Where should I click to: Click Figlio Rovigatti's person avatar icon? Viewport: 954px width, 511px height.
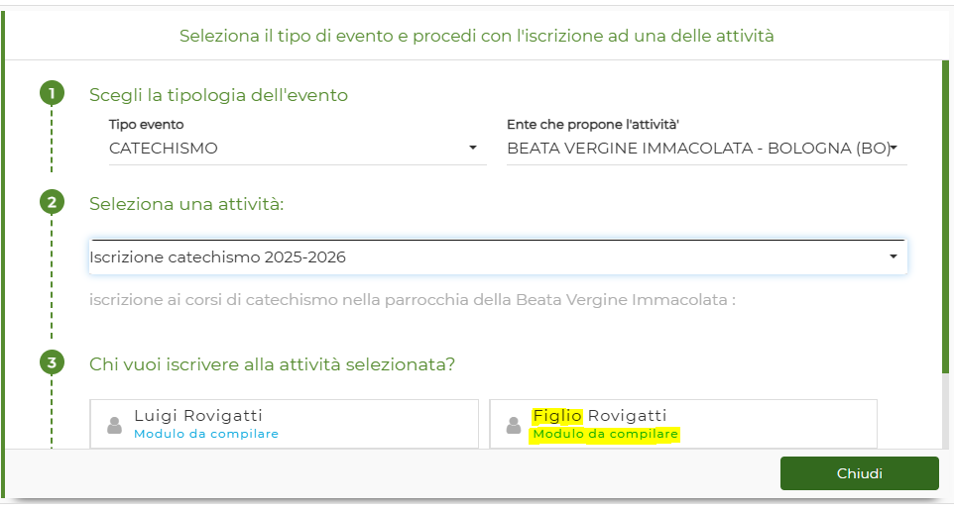click(x=514, y=425)
